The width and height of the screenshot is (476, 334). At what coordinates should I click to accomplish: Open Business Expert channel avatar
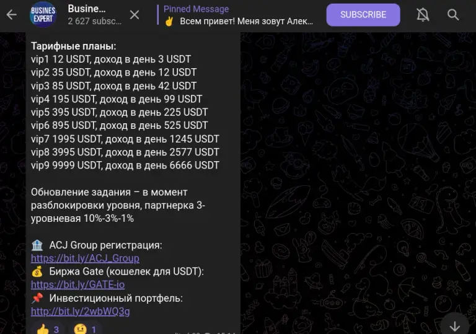pos(43,14)
